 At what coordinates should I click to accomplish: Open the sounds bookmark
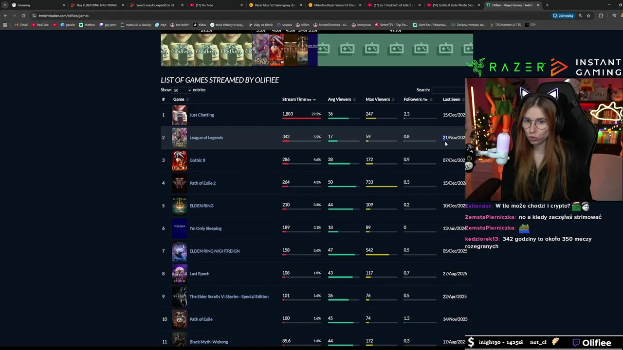pos(284,25)
